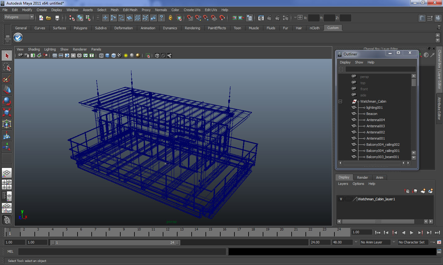Click the lock selection padlock icon
Viewport: 443px width, 265px height.
coord(170,18)
